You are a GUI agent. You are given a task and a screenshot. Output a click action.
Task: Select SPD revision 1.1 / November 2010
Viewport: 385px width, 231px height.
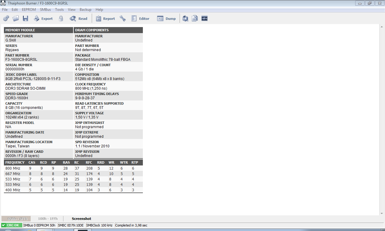tap(92, 146)
